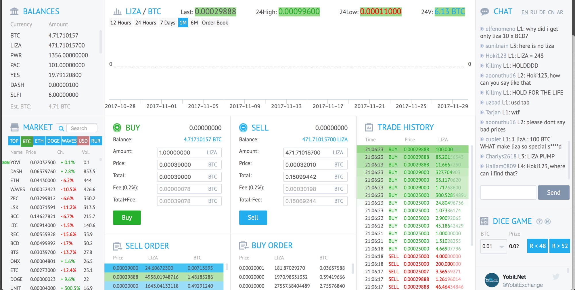Switch to the Order Book view
Viewport: 575px width, 290px height.
[x=215, y=23]
